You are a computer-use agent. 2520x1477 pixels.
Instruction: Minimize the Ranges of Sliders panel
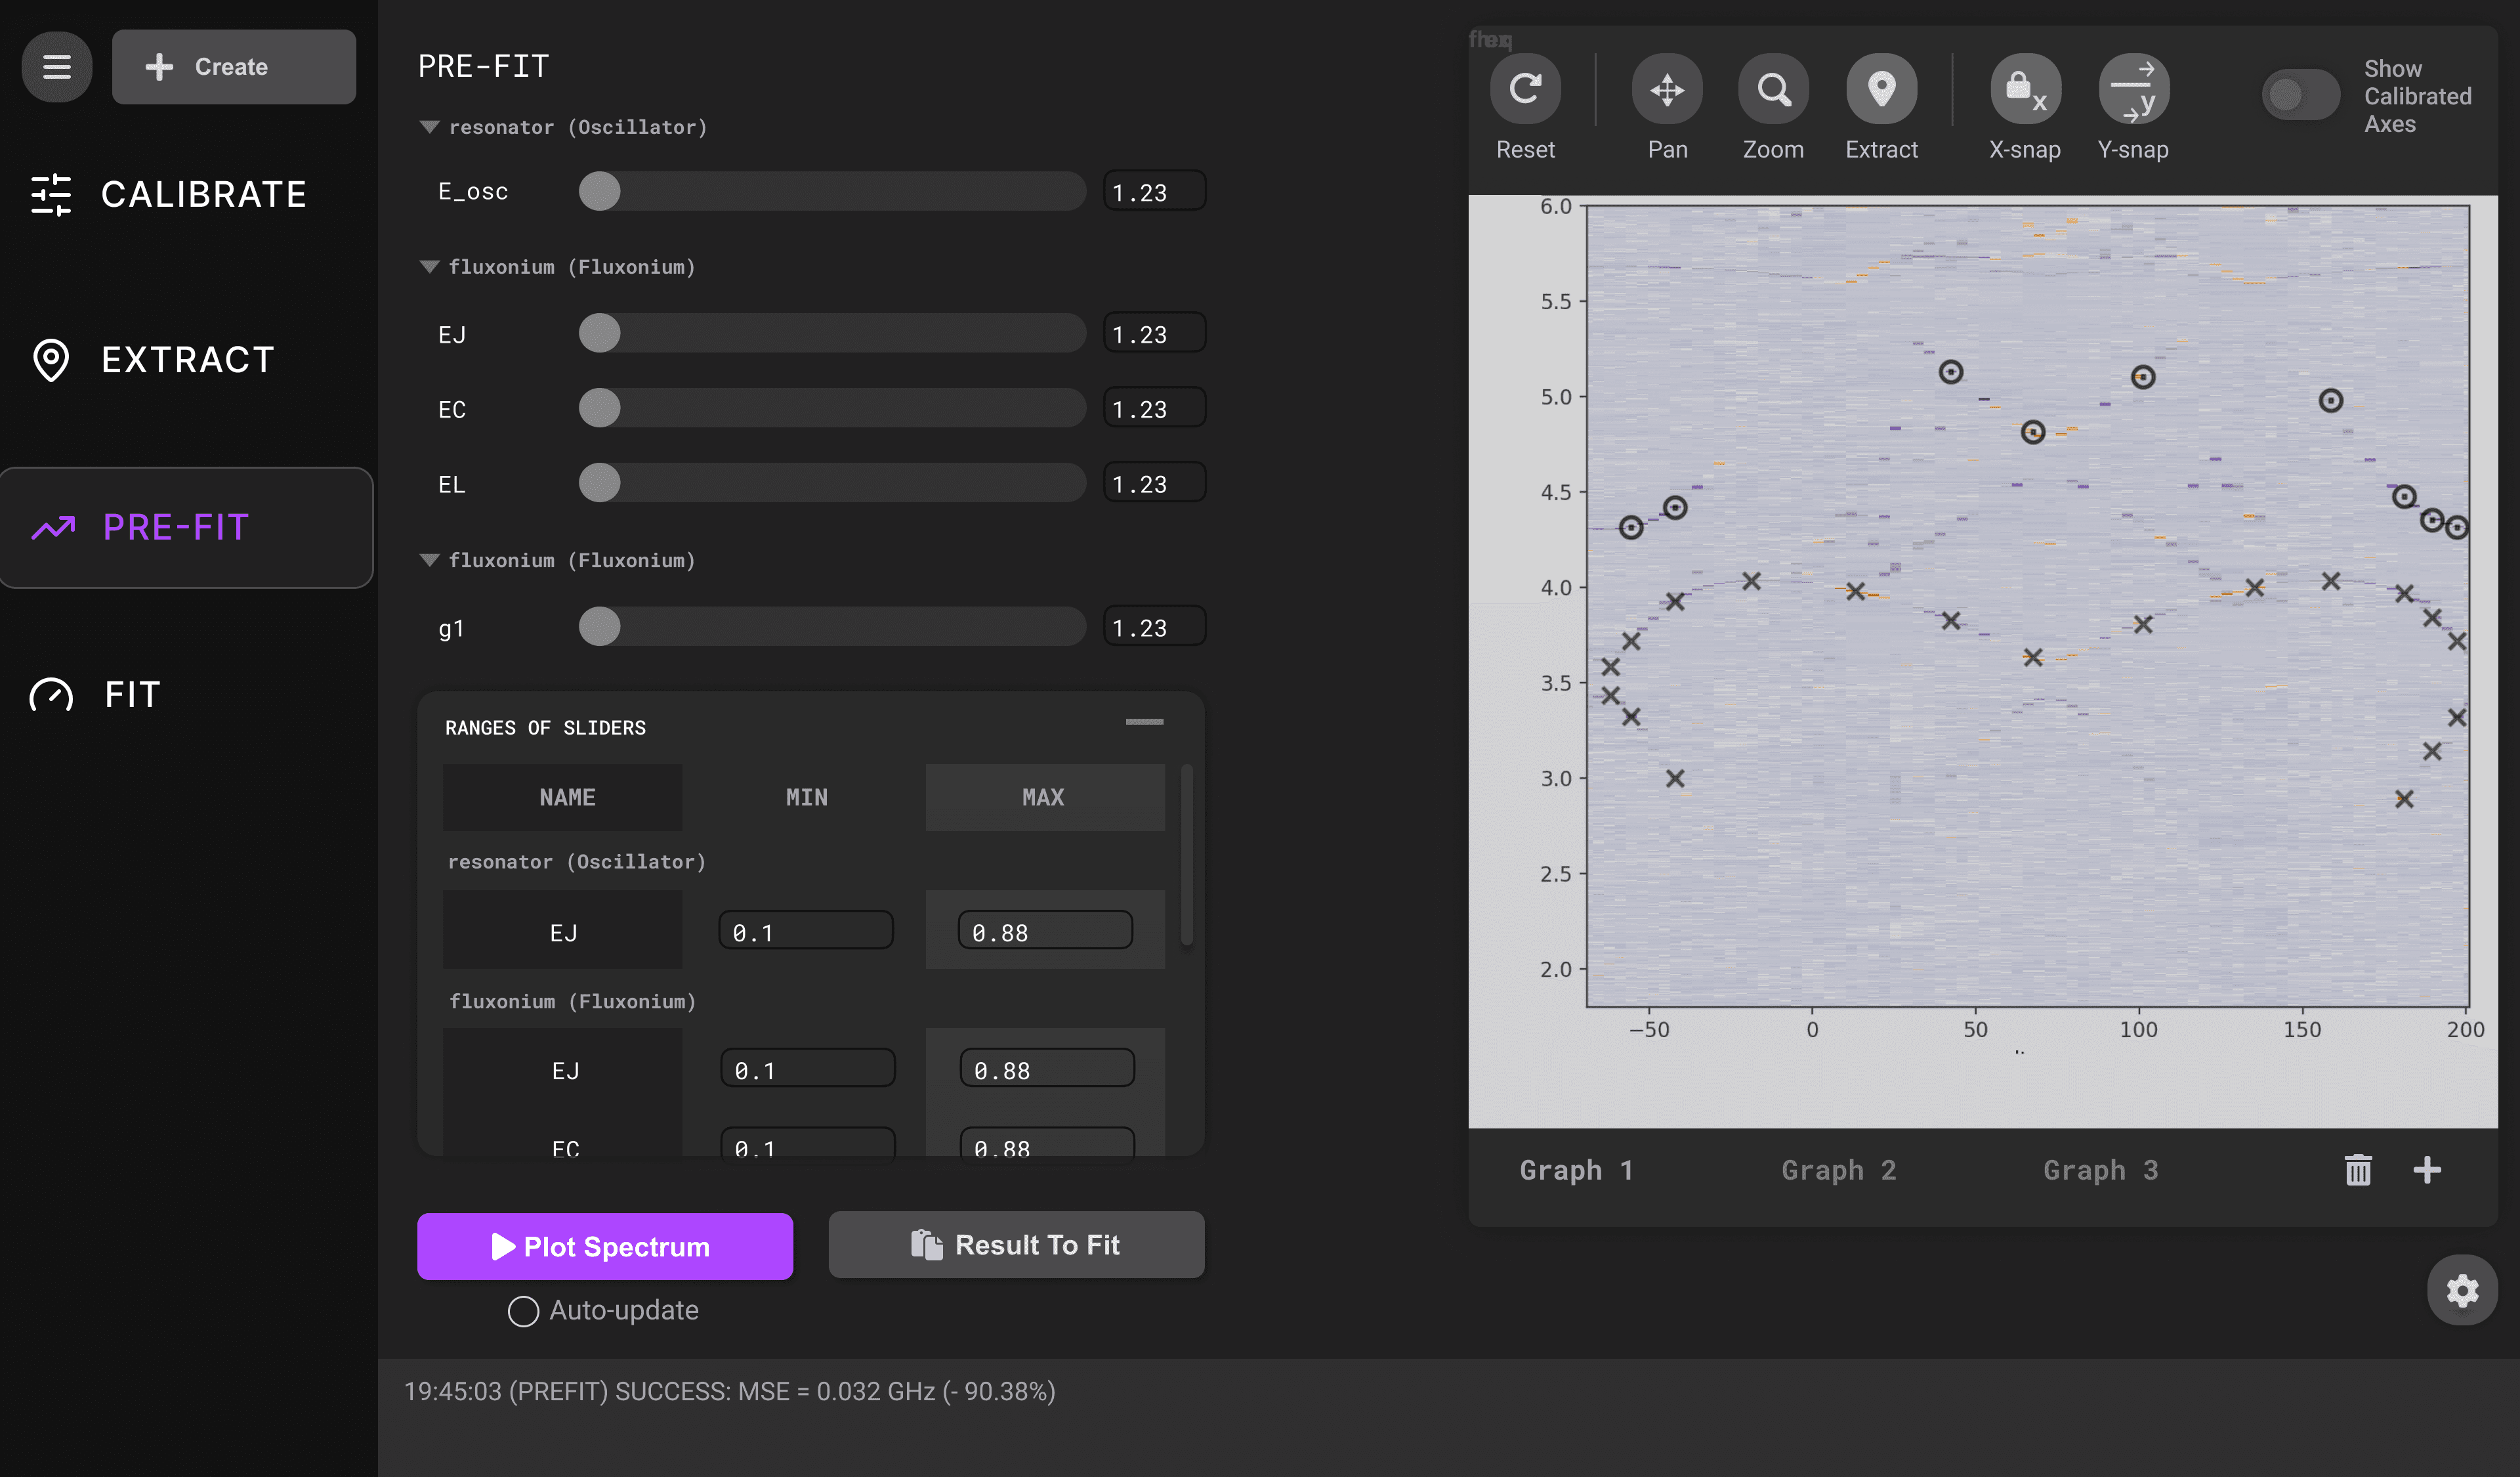pyautogui.click(x=1144, y=721)
